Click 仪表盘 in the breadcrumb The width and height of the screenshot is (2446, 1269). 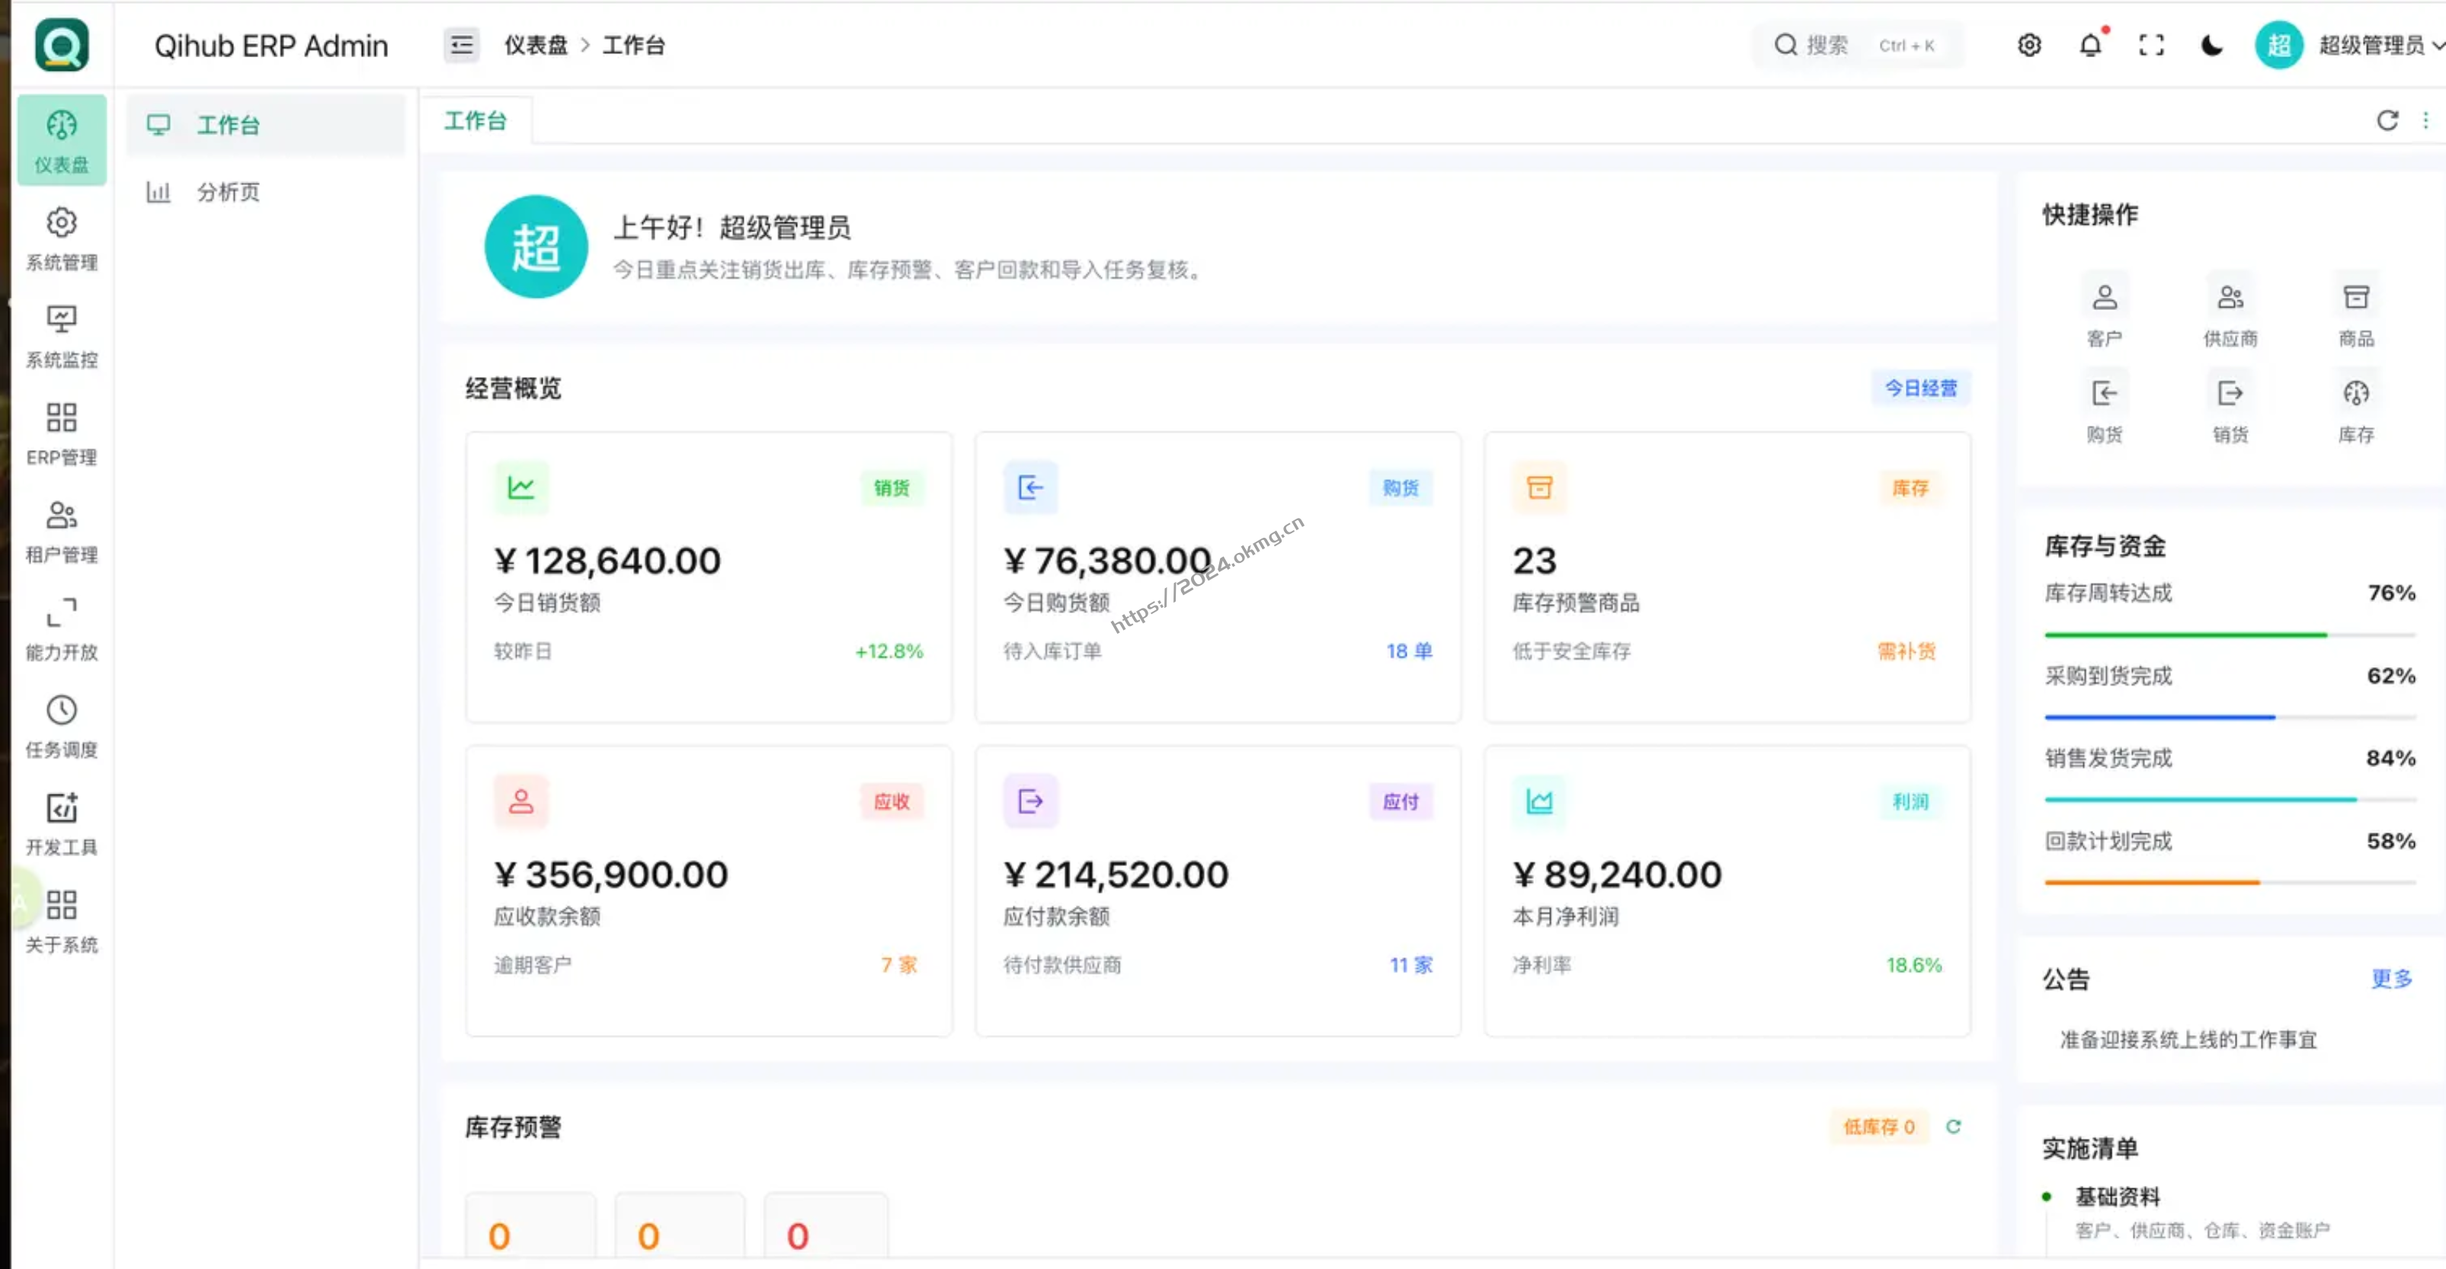click(x=536, y=45)
